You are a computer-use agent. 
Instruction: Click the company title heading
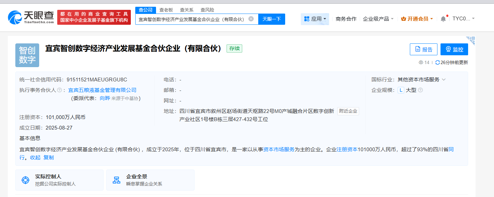tap(134, 48)
